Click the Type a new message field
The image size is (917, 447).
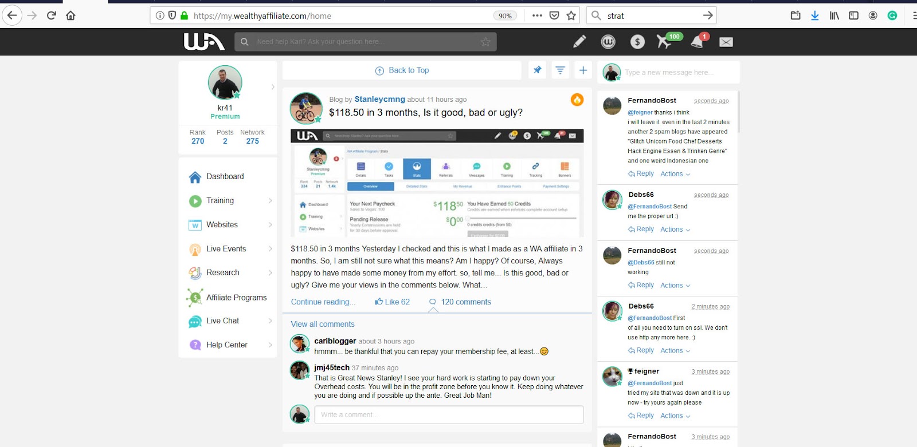click(x=680, y=73)
